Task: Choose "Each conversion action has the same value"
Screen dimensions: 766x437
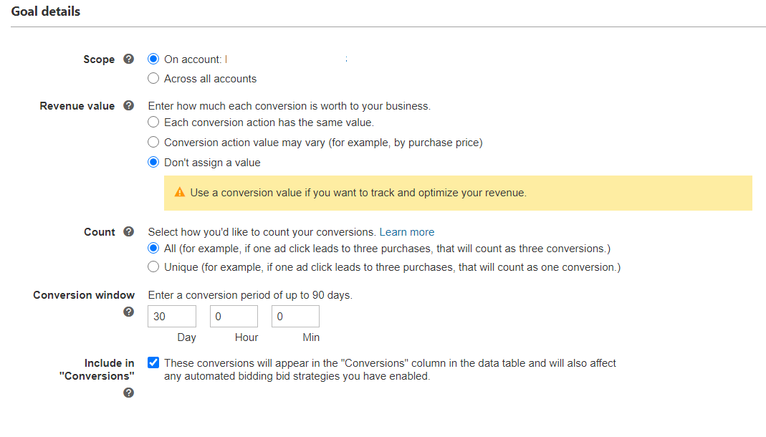Action: [153, 122]
